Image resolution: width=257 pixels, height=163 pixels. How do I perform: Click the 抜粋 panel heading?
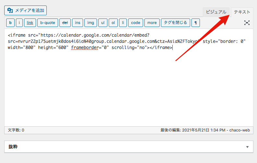(13, 147)
